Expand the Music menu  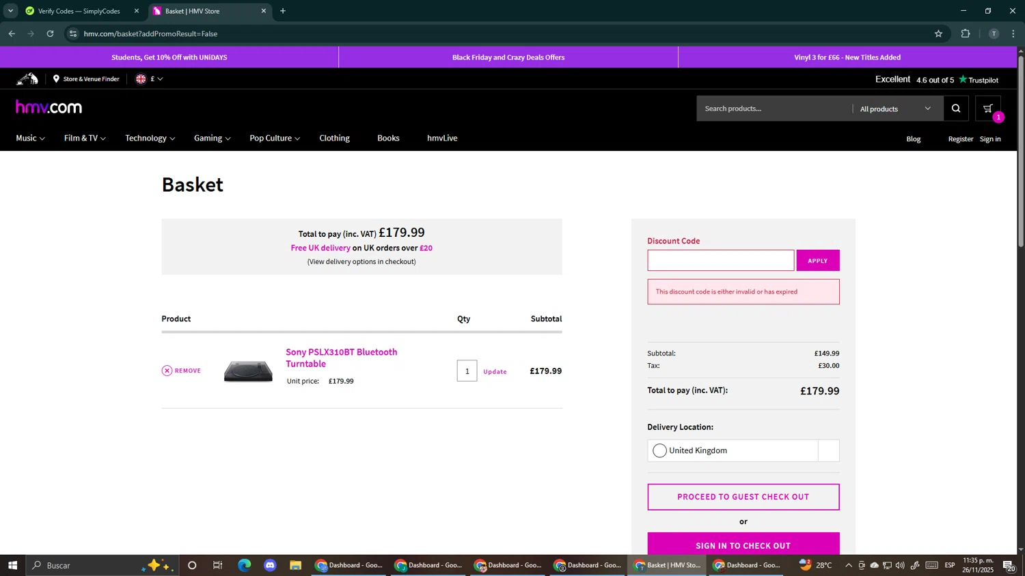point(30,138)
